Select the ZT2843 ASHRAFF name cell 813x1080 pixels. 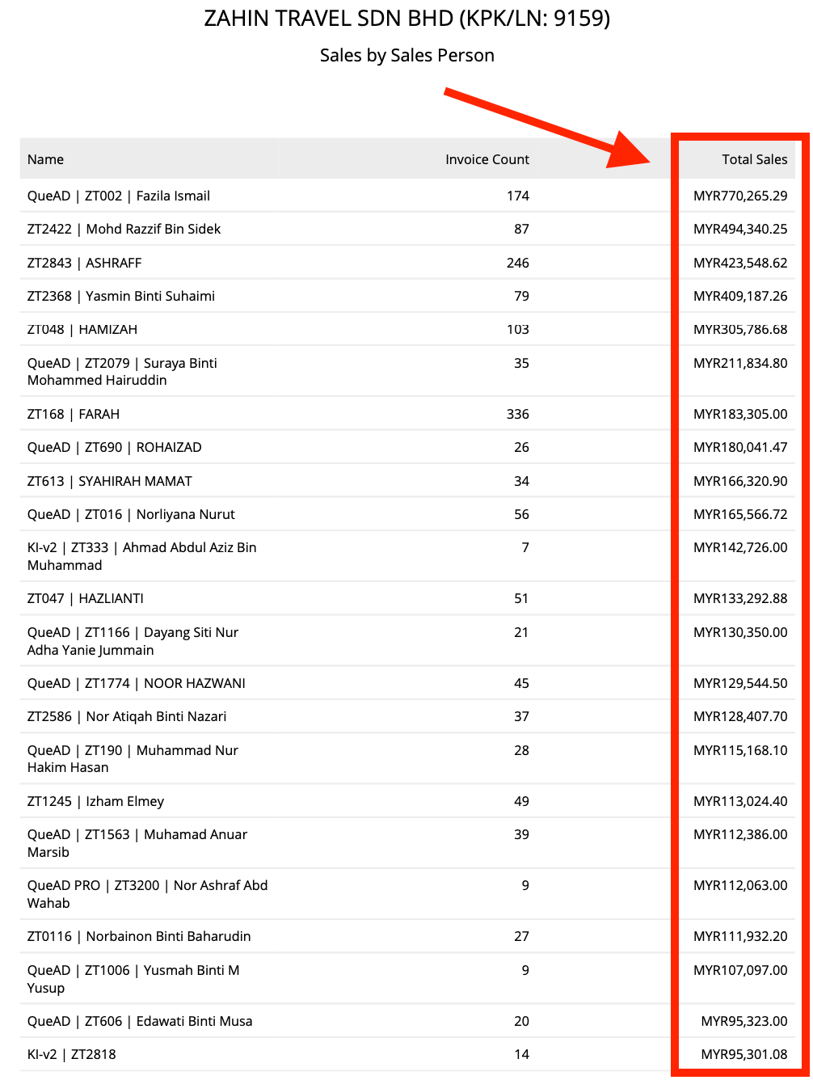coord(84,263)
